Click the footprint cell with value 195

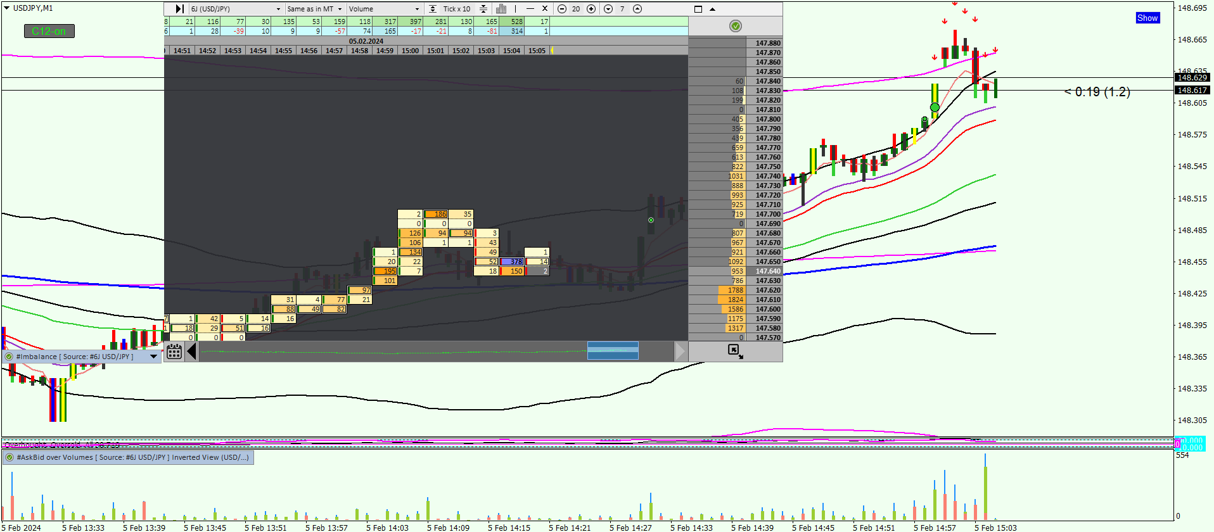(x=385, y=271)
